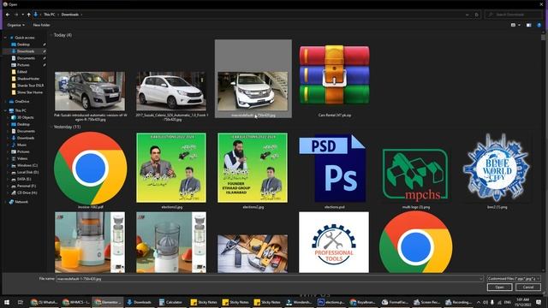Open Task View on the taskbar

(x=21, y=302)
